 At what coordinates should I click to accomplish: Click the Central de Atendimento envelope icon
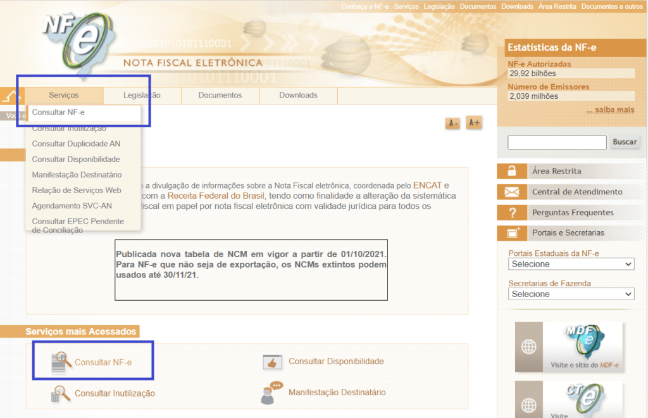click(511, 191)
